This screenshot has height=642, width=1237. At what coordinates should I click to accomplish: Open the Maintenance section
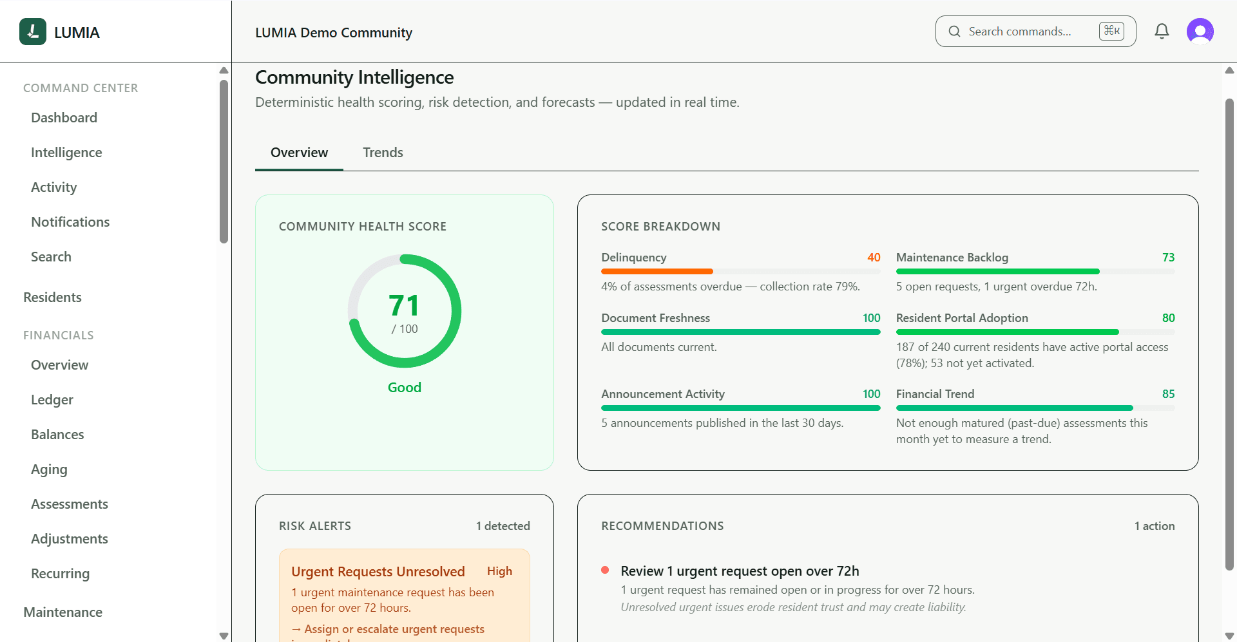62,612
